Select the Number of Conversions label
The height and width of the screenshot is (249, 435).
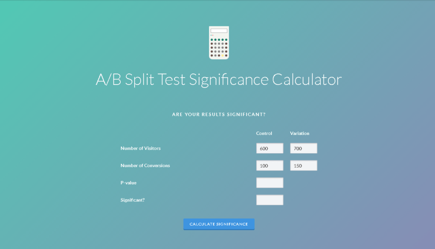(x=145, y=165)
